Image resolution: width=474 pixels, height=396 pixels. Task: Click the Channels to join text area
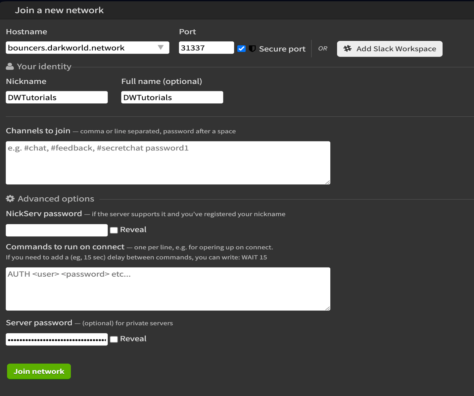(168, 163)
